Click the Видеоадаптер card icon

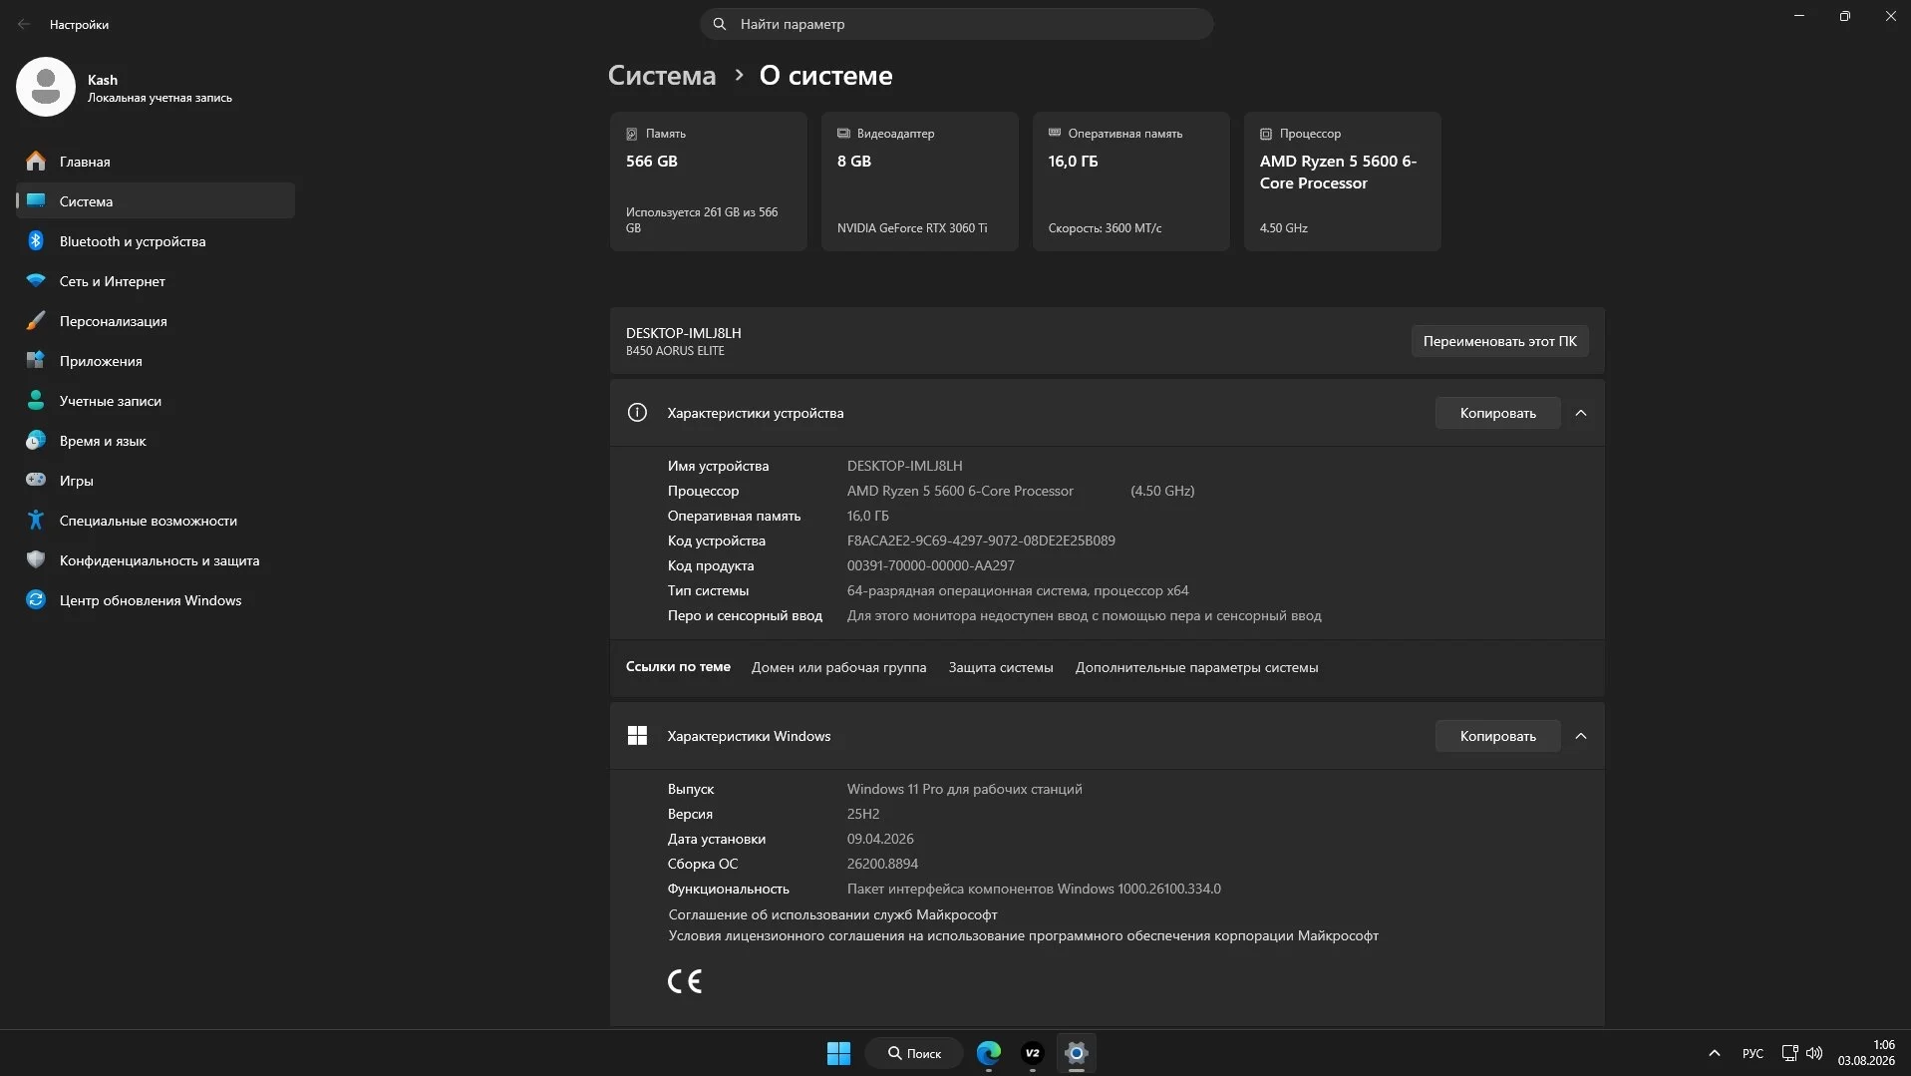pos(843,133)
